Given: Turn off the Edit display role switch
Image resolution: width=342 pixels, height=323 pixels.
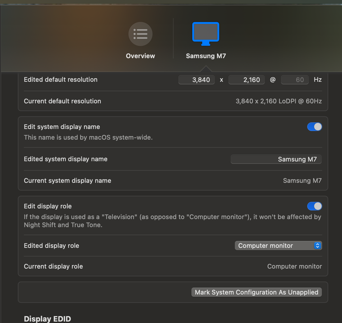Looking at the screenshot, I should tap(314, 206).
